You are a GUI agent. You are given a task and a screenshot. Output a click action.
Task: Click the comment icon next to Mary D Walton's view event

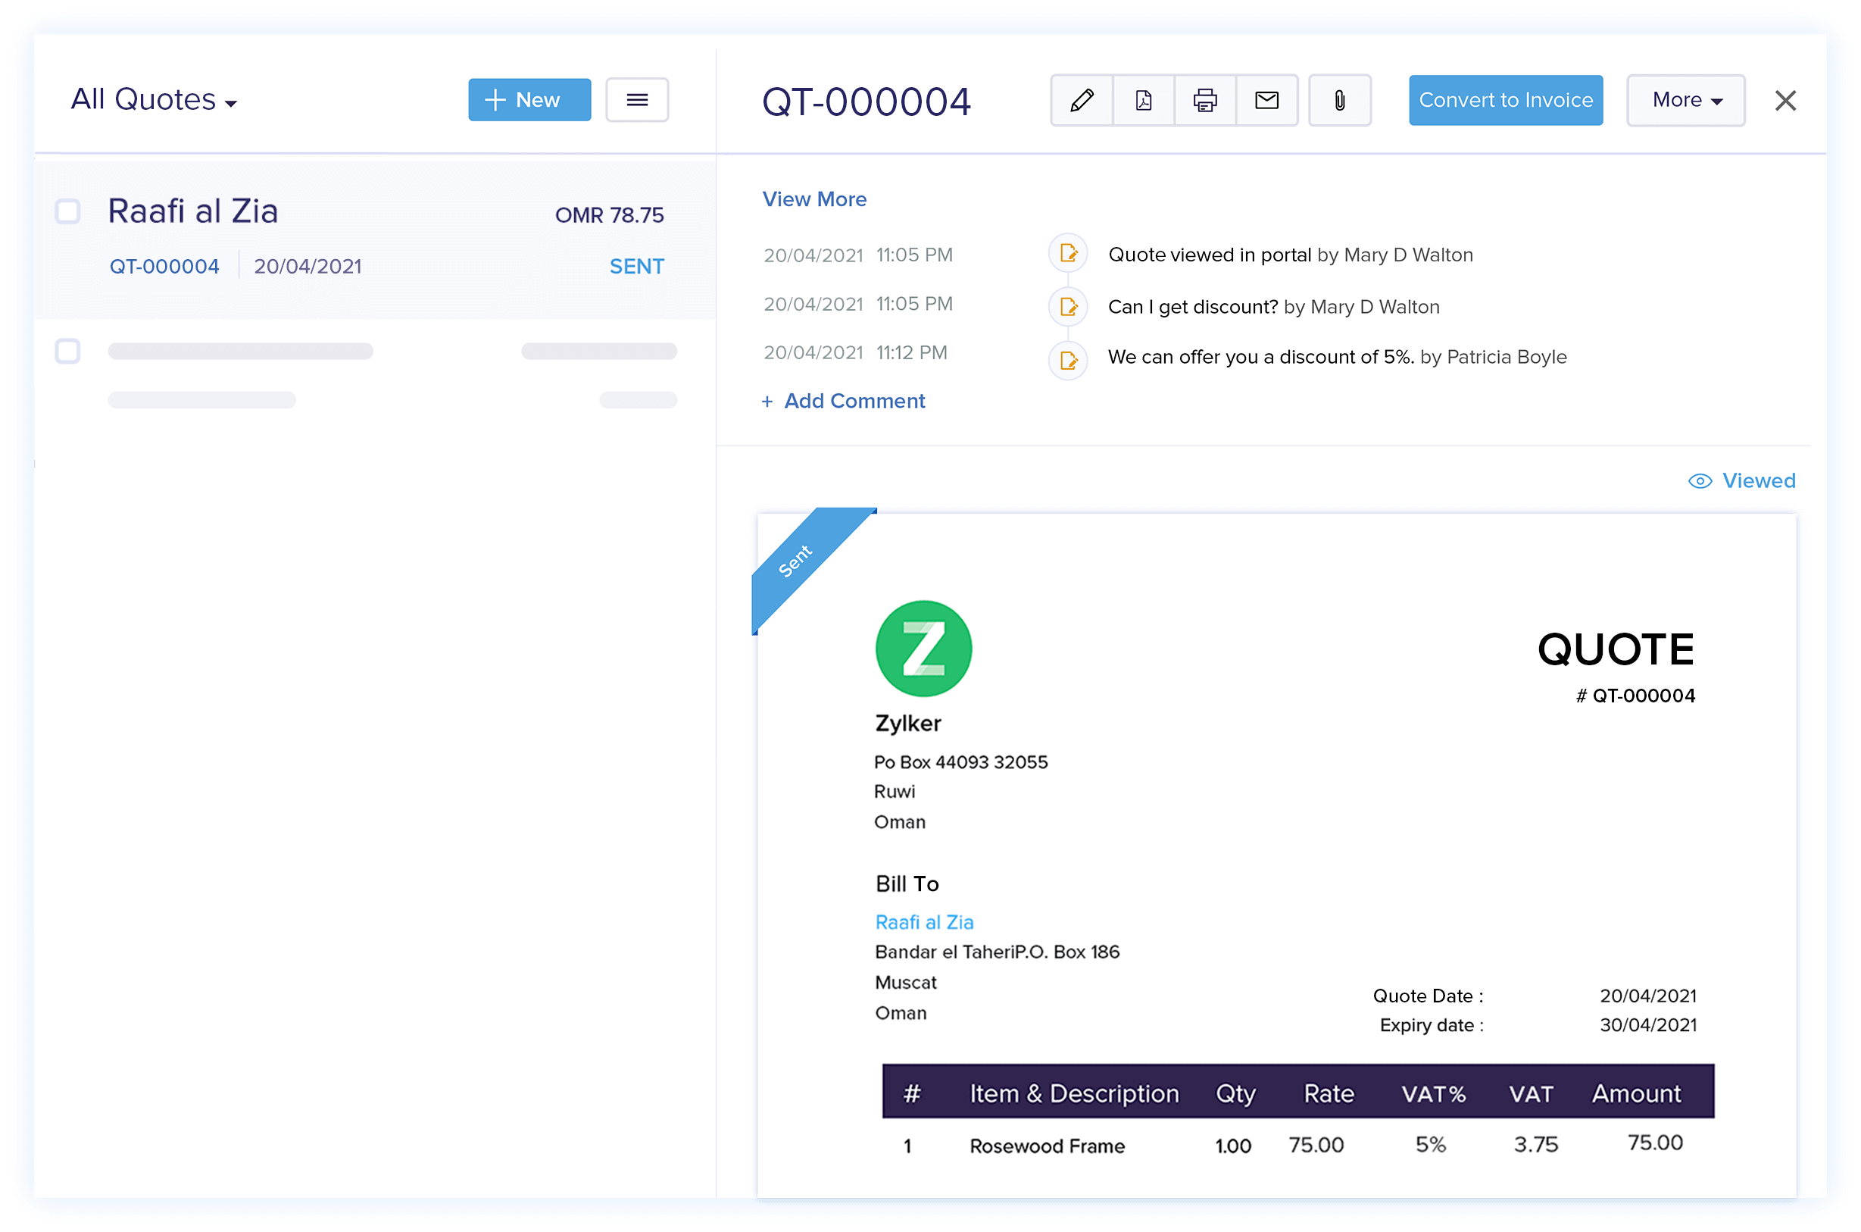pos(1068,253)
